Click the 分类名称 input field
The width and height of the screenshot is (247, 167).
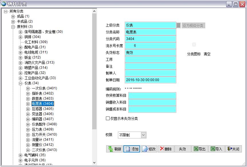coord(150,32)
